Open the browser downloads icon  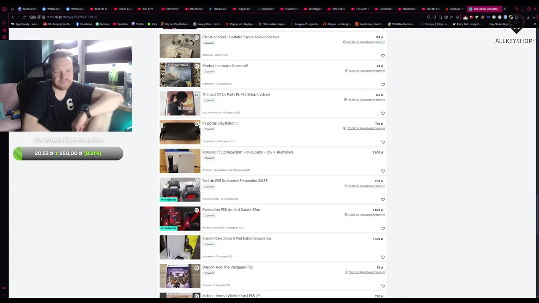coord(528,17)
